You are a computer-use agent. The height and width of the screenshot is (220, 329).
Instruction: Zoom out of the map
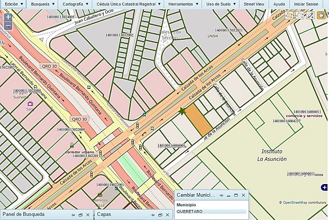pyautogui.click(x=8, y=25)
